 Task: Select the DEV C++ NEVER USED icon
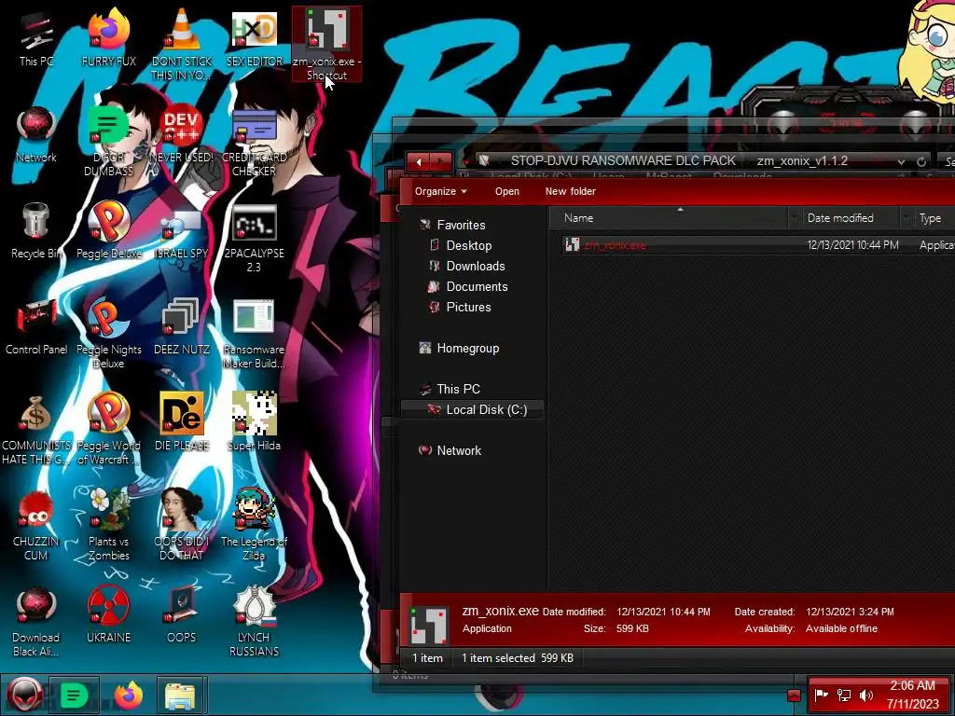click(182, 135)
